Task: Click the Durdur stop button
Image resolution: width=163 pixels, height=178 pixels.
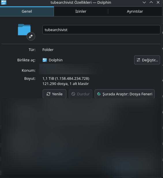Action: pyautogui.click(x=80, y=94)
